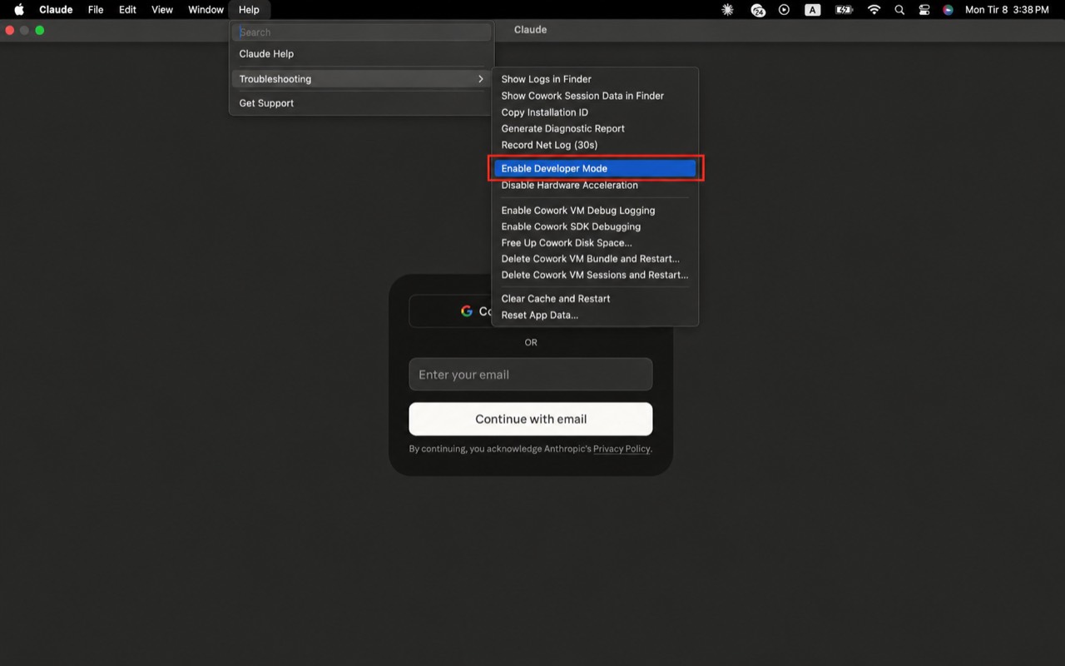
Task: Open the View menu
Action: tap(161, 10)
